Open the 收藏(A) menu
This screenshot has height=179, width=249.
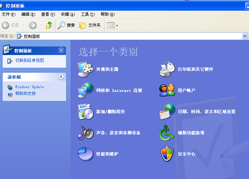tap(68, 14)
